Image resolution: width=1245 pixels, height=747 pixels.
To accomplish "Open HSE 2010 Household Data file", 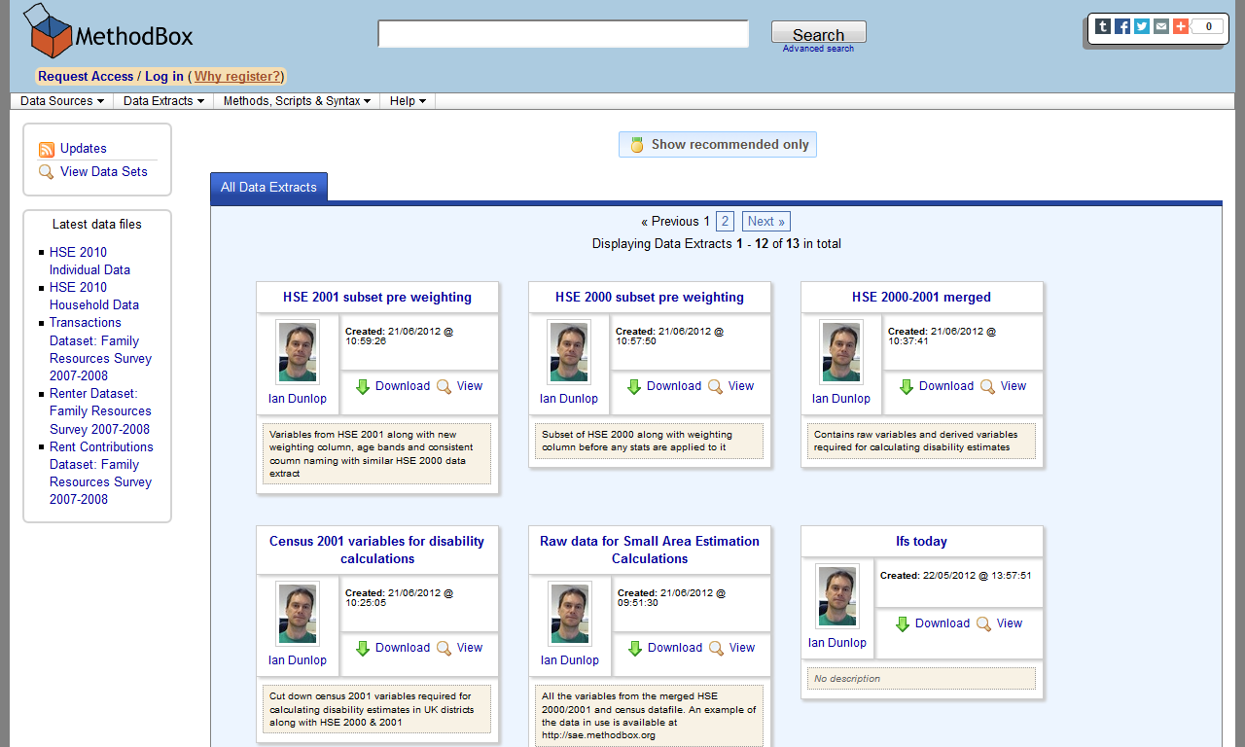I will pyautogui.click(x=94, y=296).
